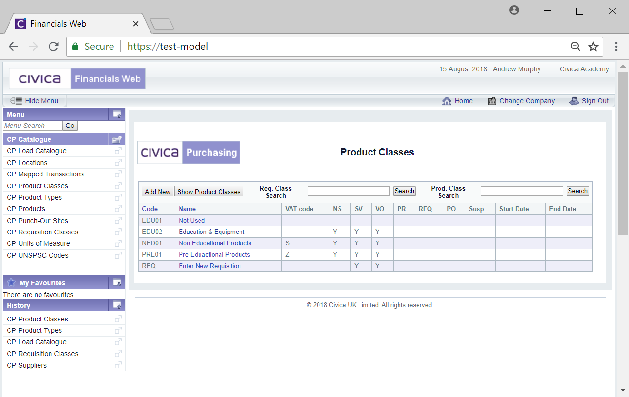629x397 pixels.
Task: Click the page vertical scrollbar thumb
Action: point(623,153)
